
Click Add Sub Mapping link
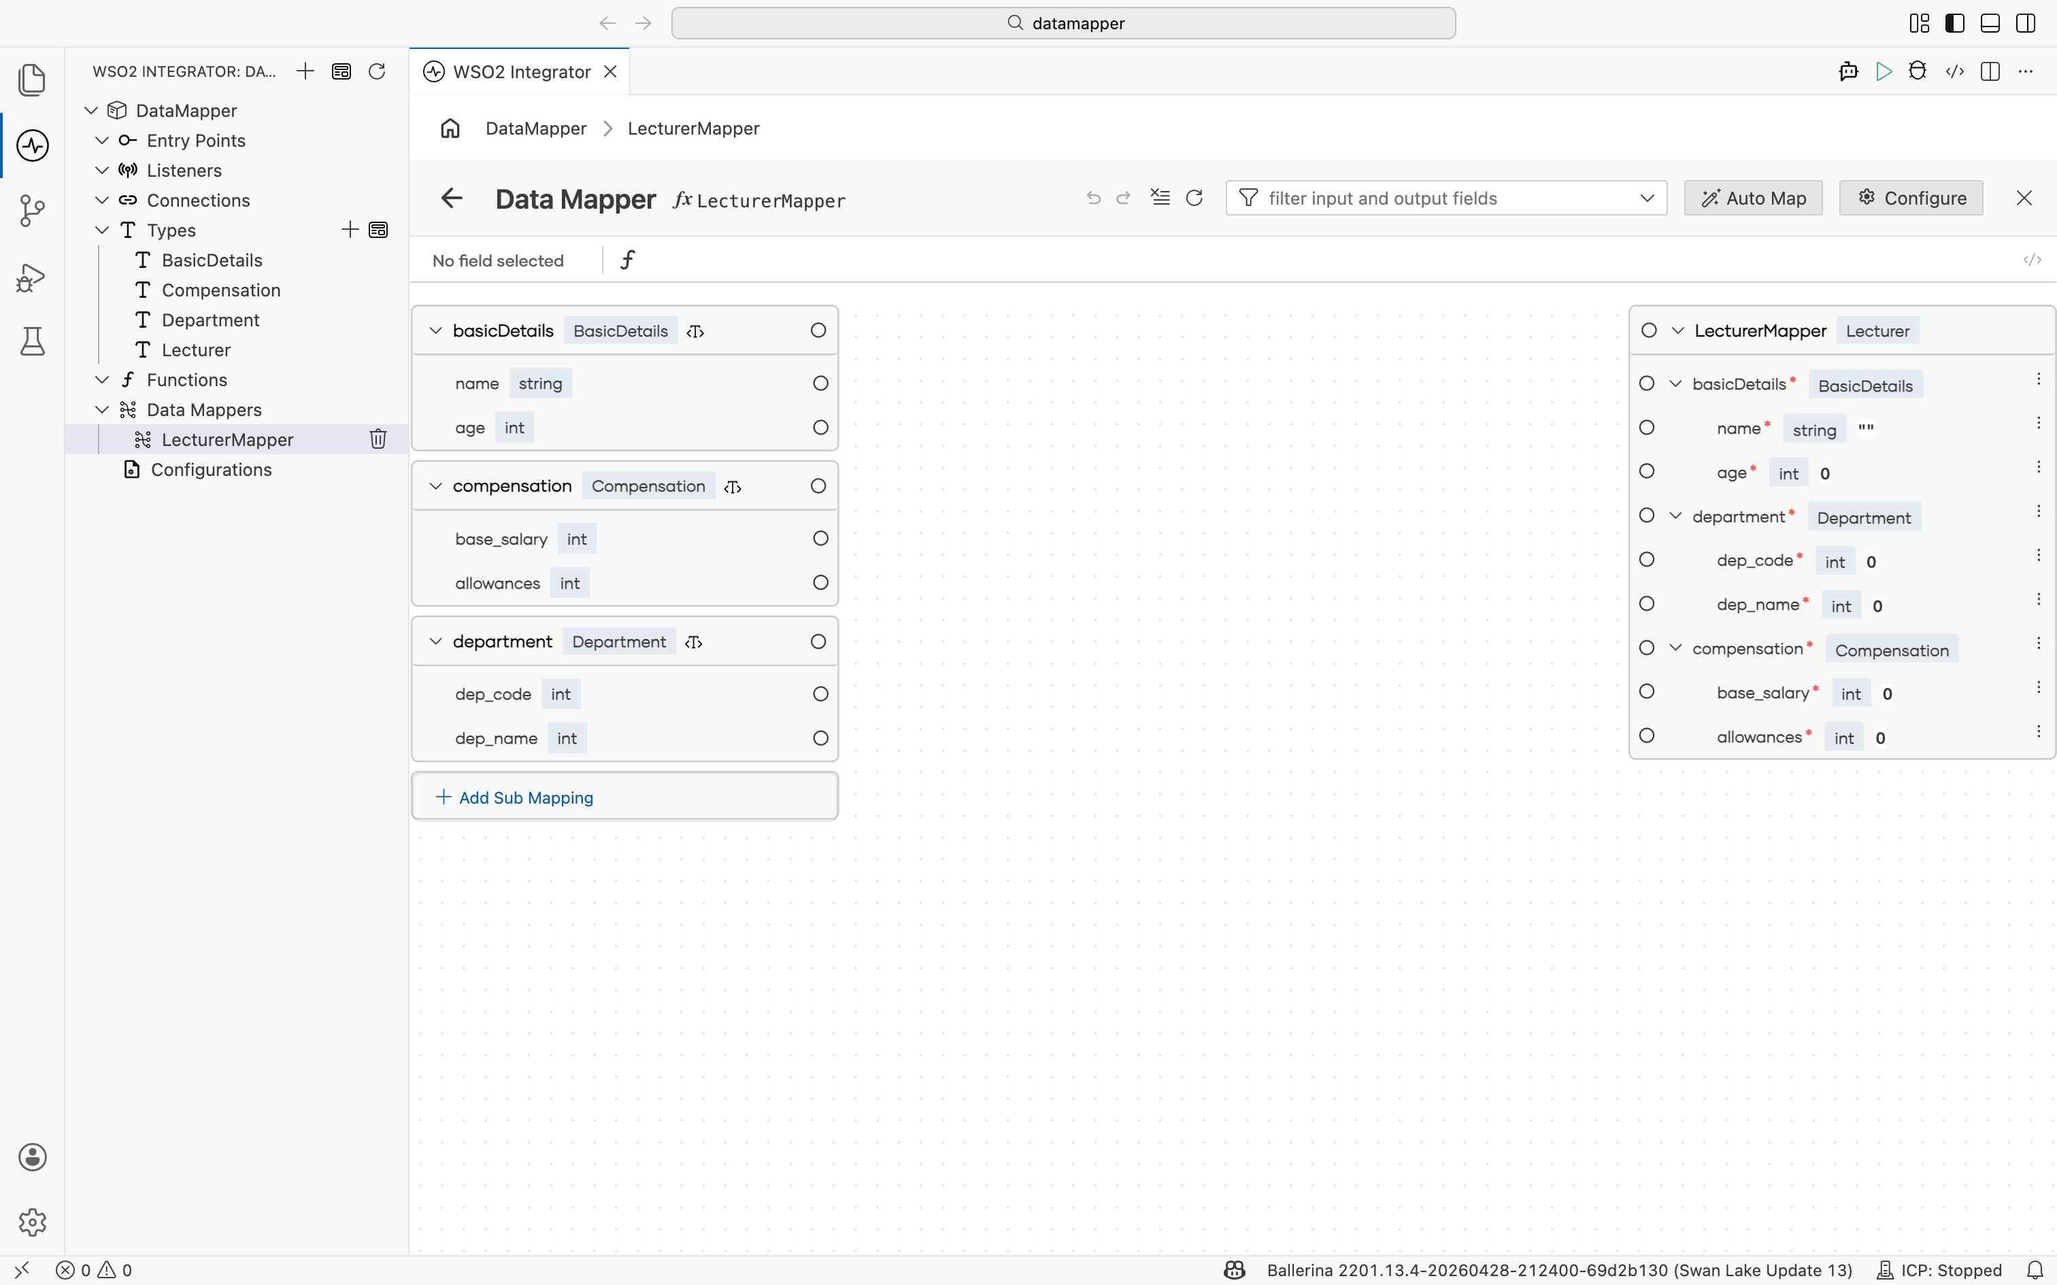[x=514, y=797]
